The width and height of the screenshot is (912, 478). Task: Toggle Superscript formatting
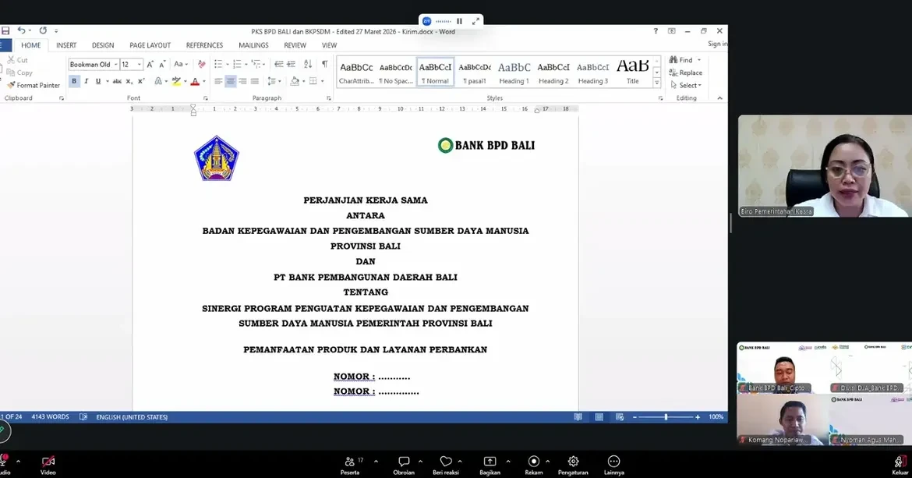[141, 81]
